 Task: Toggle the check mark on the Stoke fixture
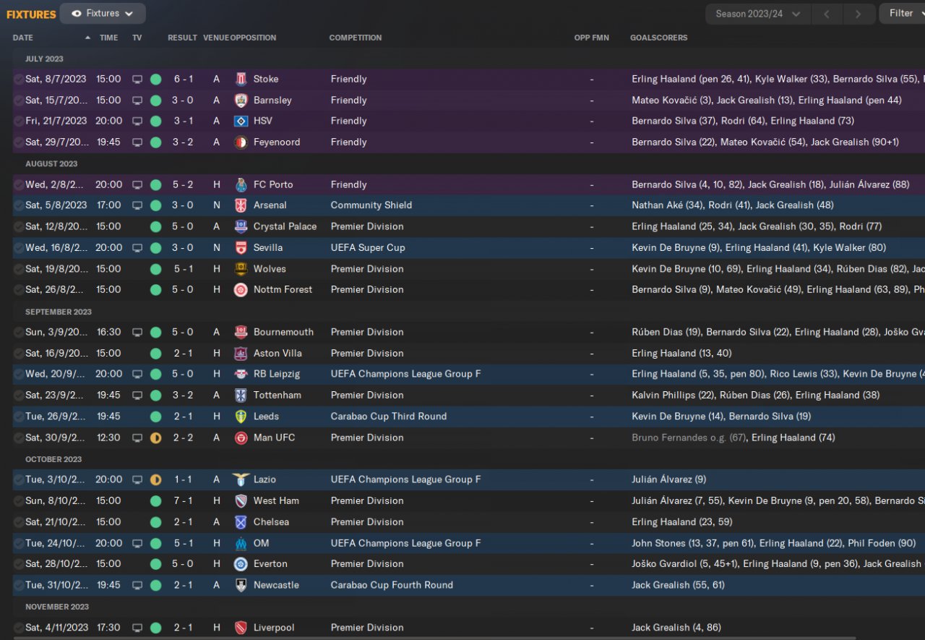[18, 80]
